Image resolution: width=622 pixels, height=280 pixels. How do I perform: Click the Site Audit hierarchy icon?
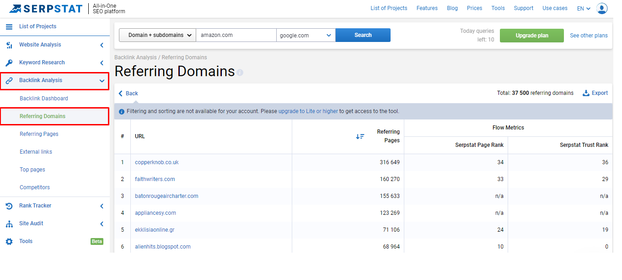pos(9,223)
